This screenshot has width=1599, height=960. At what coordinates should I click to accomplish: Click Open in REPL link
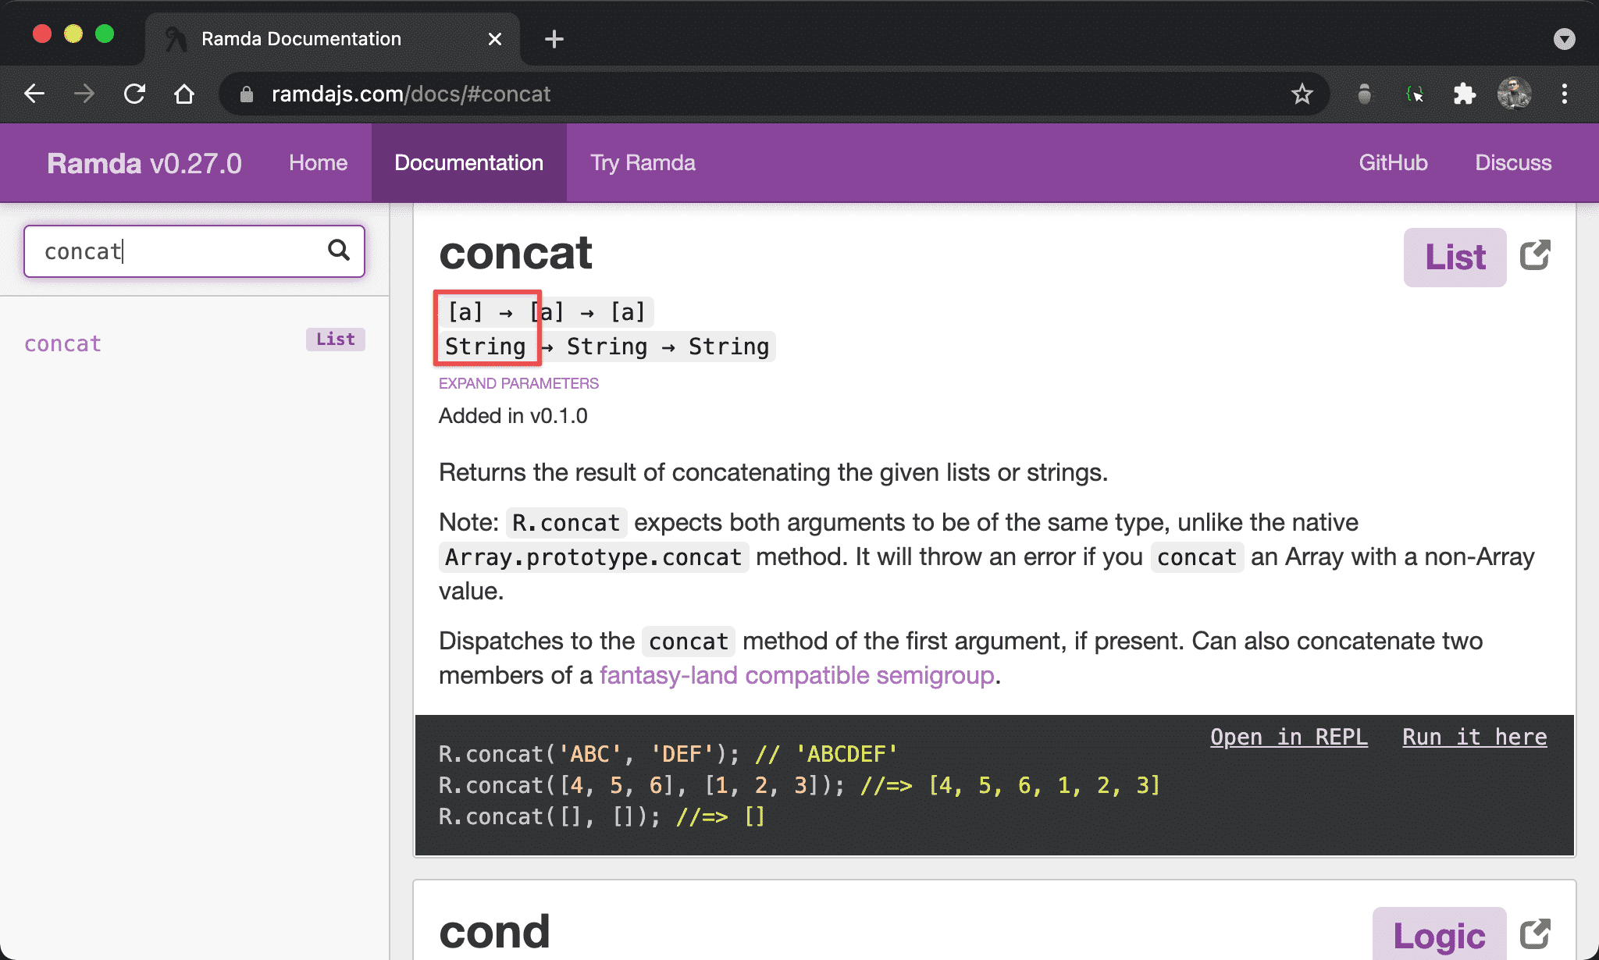[x=1288, y=737]
